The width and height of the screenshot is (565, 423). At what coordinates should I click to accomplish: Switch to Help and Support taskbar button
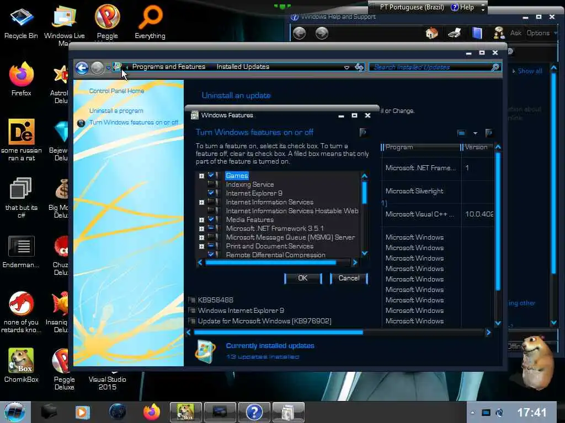tap(254, 412)
